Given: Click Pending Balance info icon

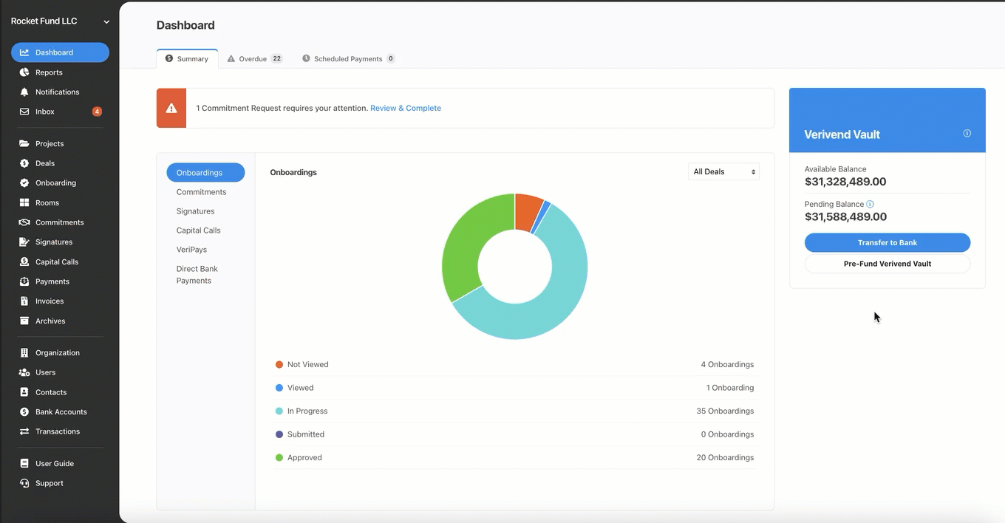Looking at the screenshot, I should coord(870,204).
